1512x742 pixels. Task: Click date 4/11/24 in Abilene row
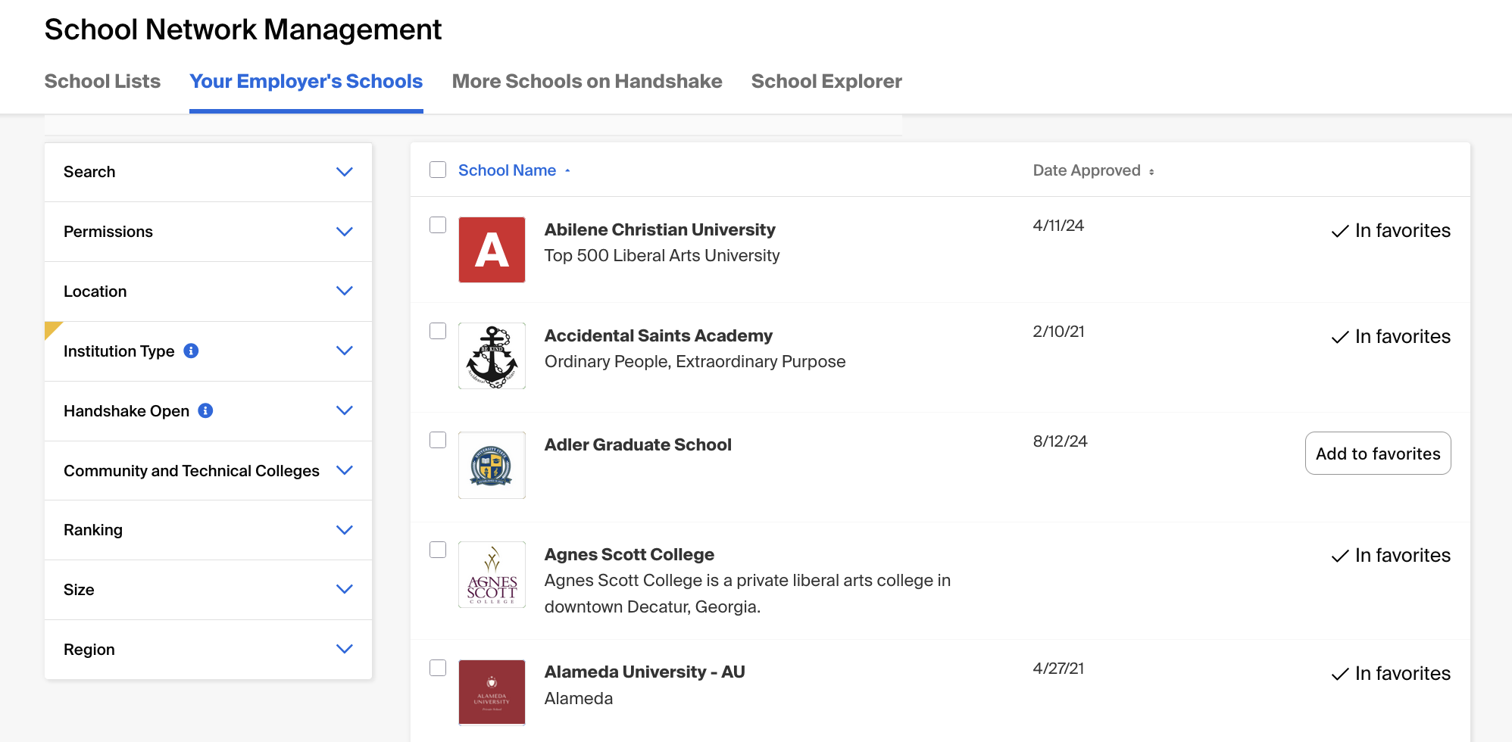1058,226
